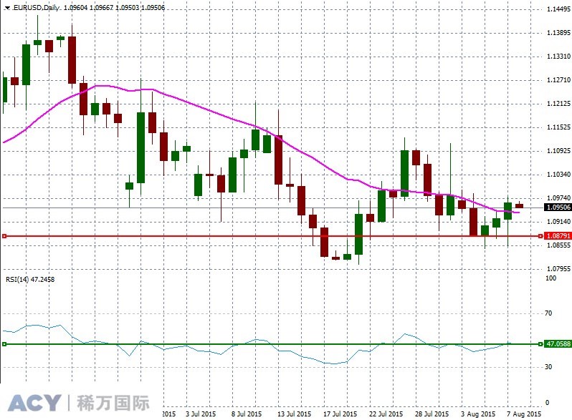Click the 22 Jul 2015 date label

[386, 414]
